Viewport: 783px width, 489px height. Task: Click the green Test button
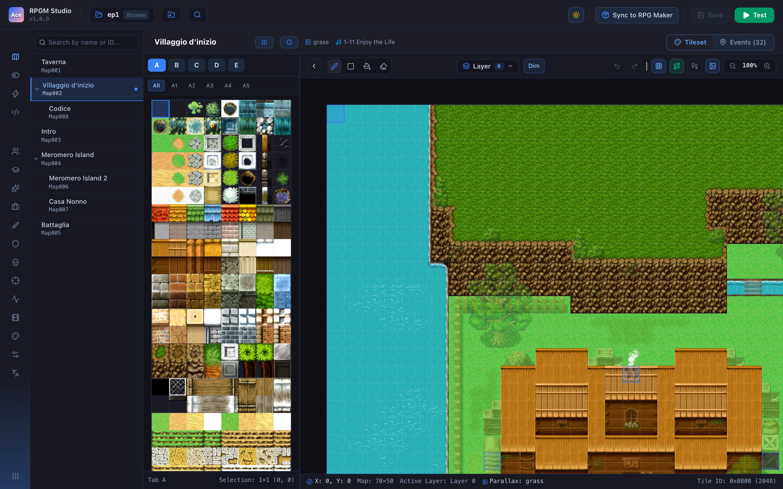point(754,15)
